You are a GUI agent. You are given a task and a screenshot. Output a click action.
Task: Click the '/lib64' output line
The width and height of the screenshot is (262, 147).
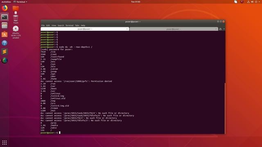[49, 108]
